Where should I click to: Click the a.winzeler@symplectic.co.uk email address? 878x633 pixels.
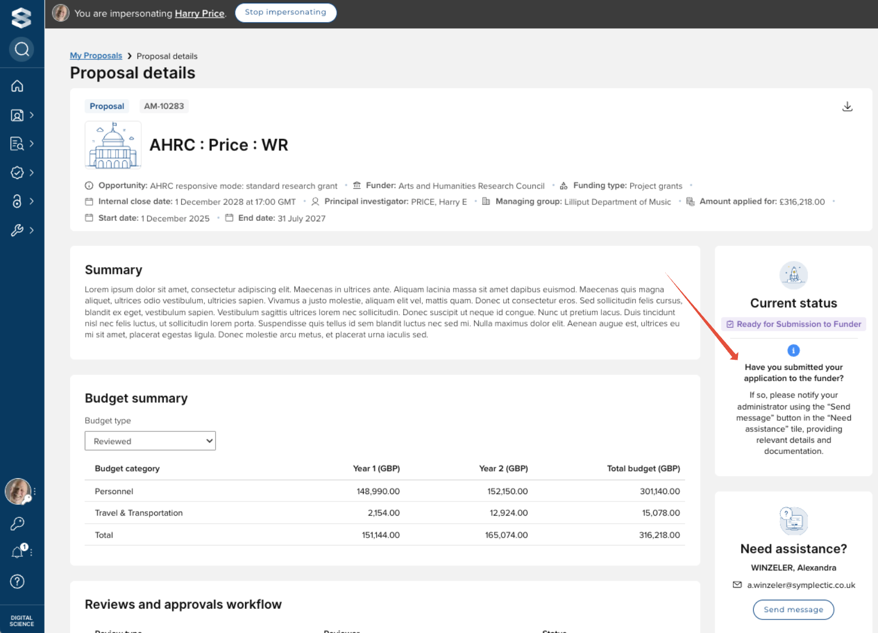tap(801, 585)
